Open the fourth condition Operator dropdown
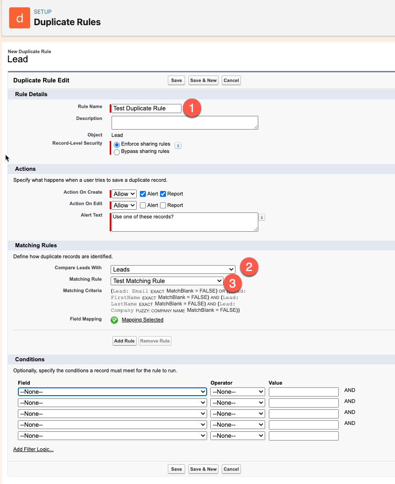The height and width of the screenshot is (484, 395). (x=238, y=425)
